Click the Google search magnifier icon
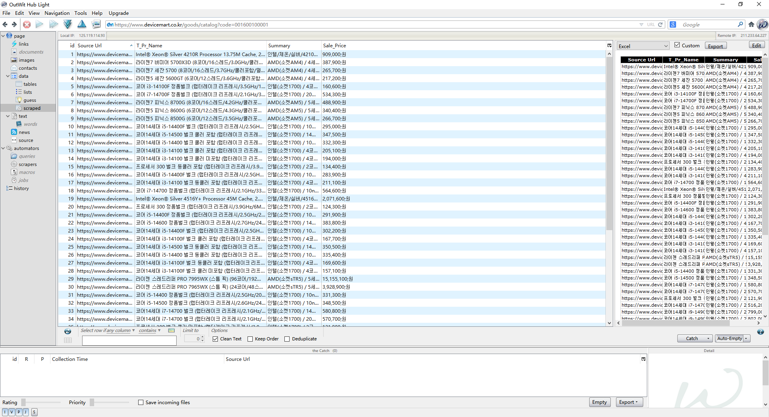This screenshot has height=417, width=769. coord(741,24)
